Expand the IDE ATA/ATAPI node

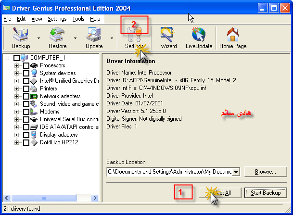coord(16,127)
